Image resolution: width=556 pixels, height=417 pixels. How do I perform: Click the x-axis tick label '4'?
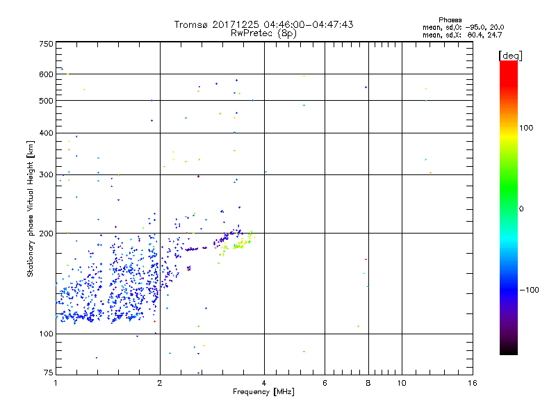[264, 383]
